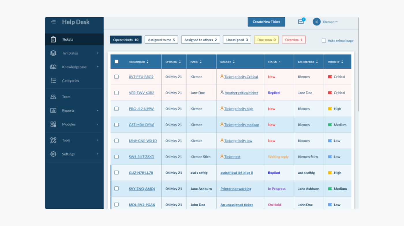The image size is (404, 226).
Task: Click the Critical flag on row 8VT-PZU-BRG9
Action: point(330,77)
